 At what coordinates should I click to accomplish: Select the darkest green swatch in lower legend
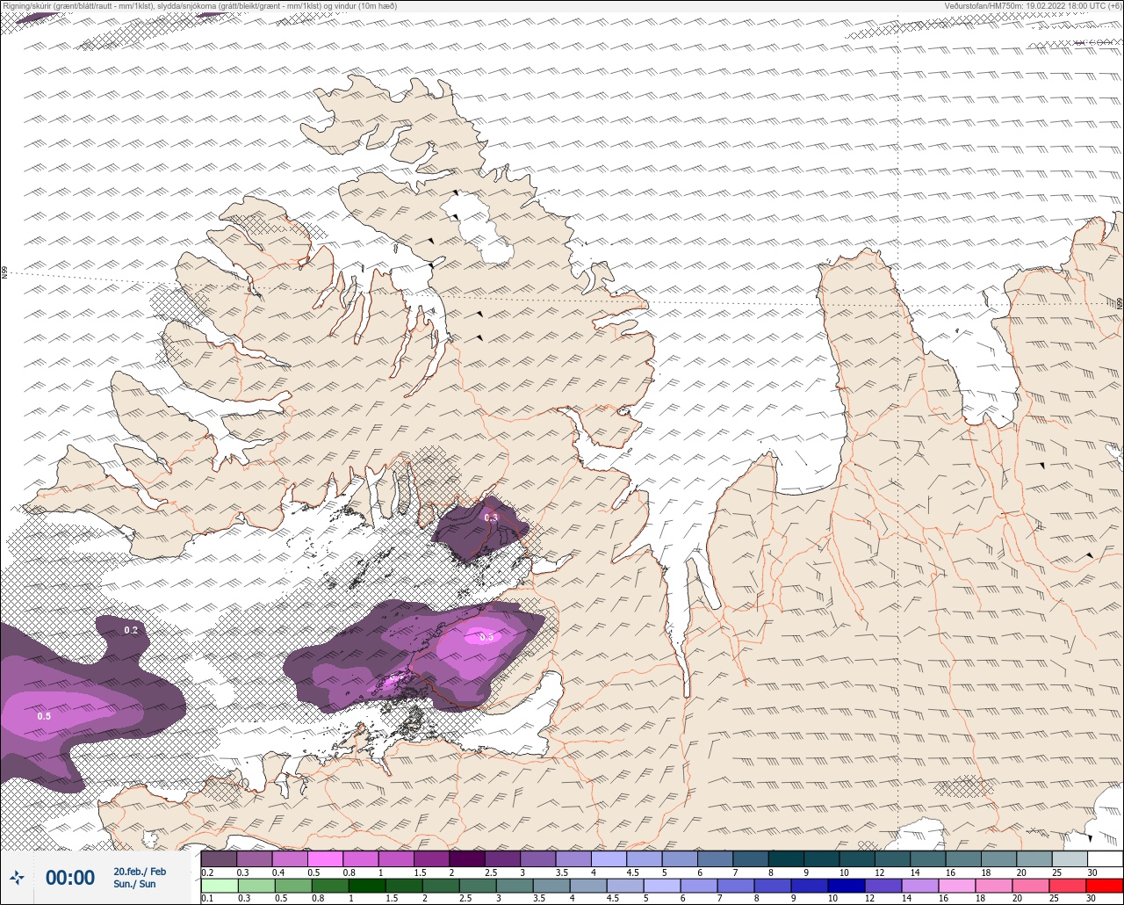pos(365,886)
